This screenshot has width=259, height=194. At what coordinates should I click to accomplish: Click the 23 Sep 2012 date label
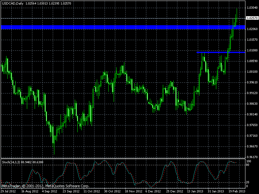click(x=71, y=191)
